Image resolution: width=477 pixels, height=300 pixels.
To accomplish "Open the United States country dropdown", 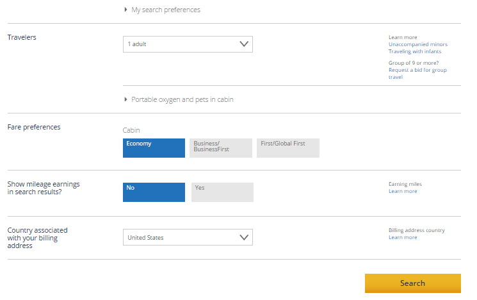I will [188, 237].
